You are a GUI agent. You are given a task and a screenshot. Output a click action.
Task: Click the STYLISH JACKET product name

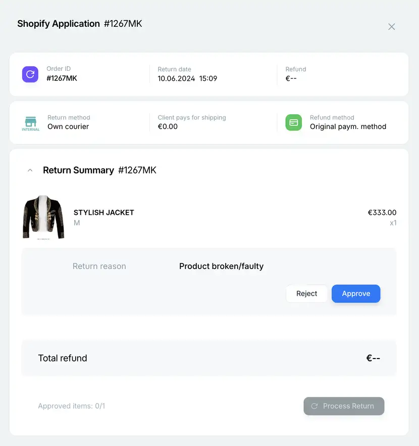pyautogui.click(x=104, y=212)
